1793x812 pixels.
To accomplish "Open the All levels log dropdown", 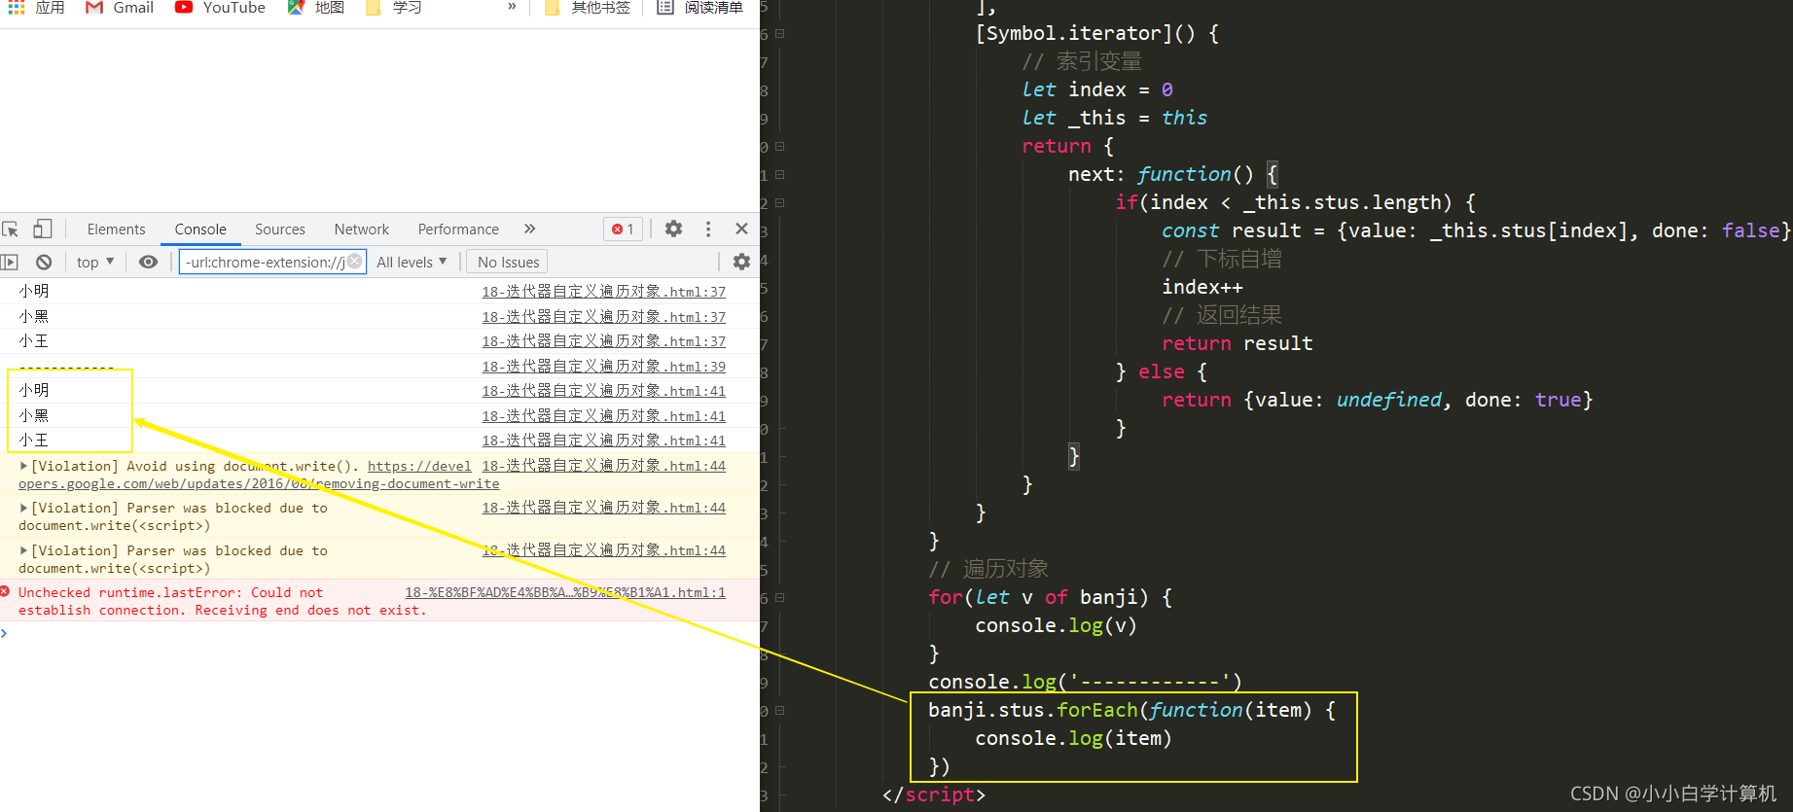I will pos(412,262).
